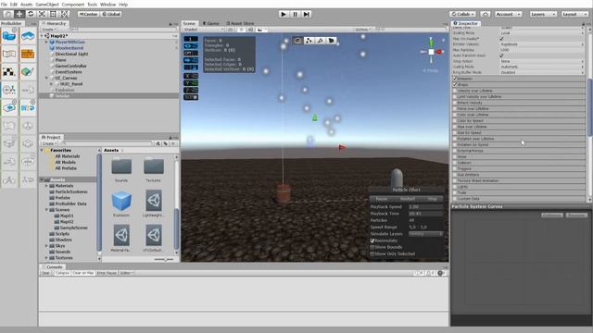
Task: Open ProBuilder Vertex Colors paint icon
Action: [x=28, y=72]
